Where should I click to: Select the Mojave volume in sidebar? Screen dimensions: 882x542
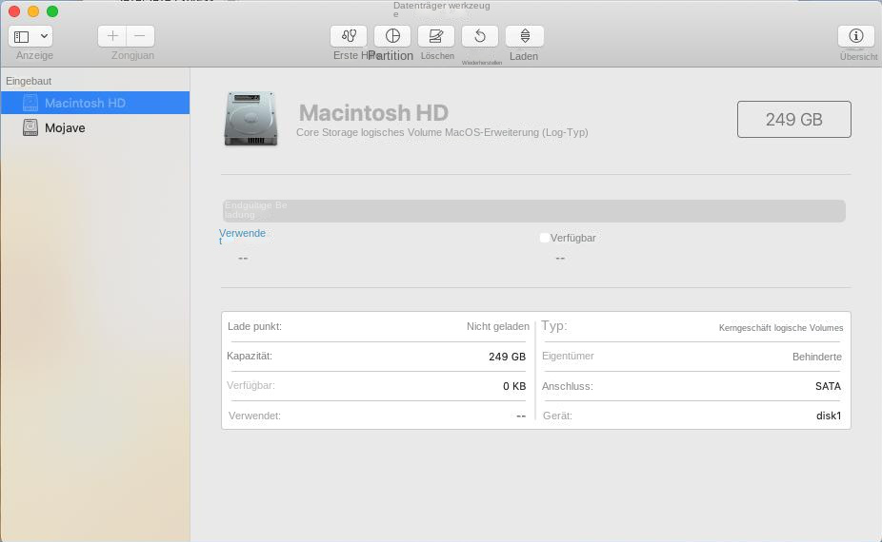click(65, 127)
